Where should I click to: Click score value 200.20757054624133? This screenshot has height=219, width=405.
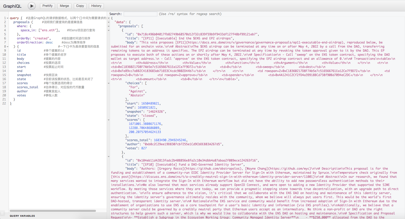[145, 132]
